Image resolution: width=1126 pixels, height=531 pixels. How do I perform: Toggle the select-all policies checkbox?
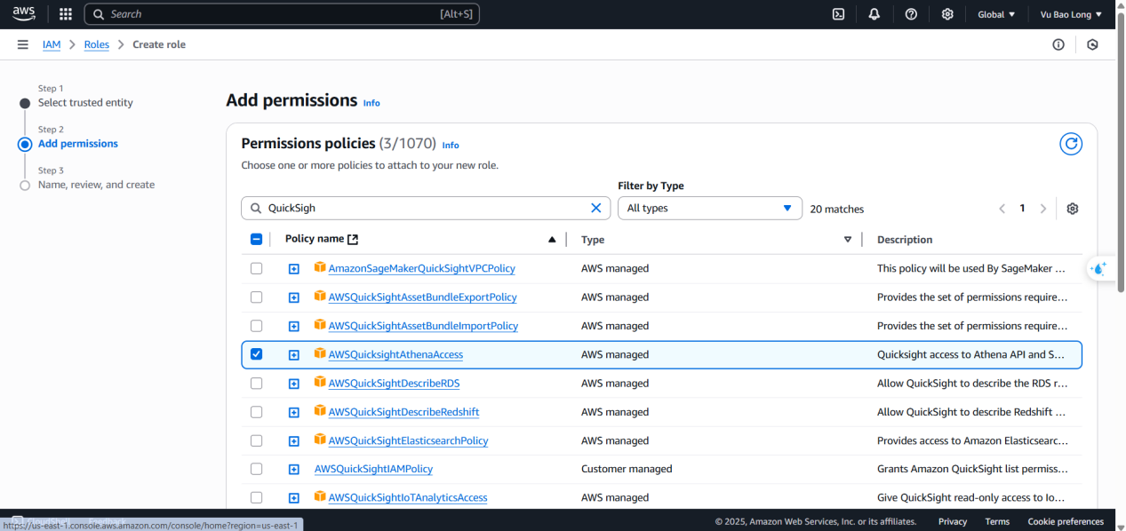pyautogui.click(x=257, y=239)
